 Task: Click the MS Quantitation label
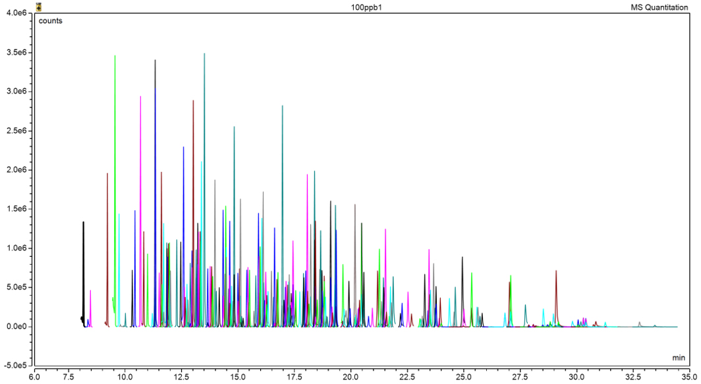[659, 8]
